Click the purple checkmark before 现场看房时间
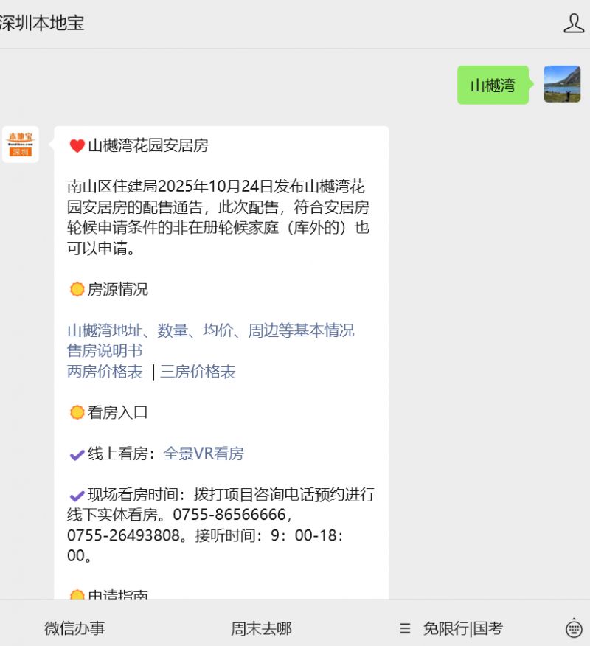 [77, 496]
